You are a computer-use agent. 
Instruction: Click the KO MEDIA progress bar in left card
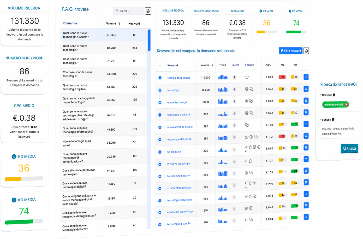point(24,222)
